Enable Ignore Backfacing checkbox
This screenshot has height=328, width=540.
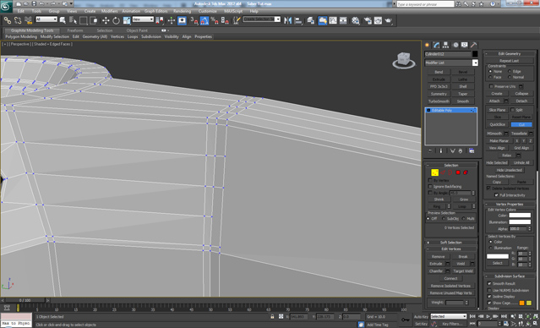click(430, 186)
